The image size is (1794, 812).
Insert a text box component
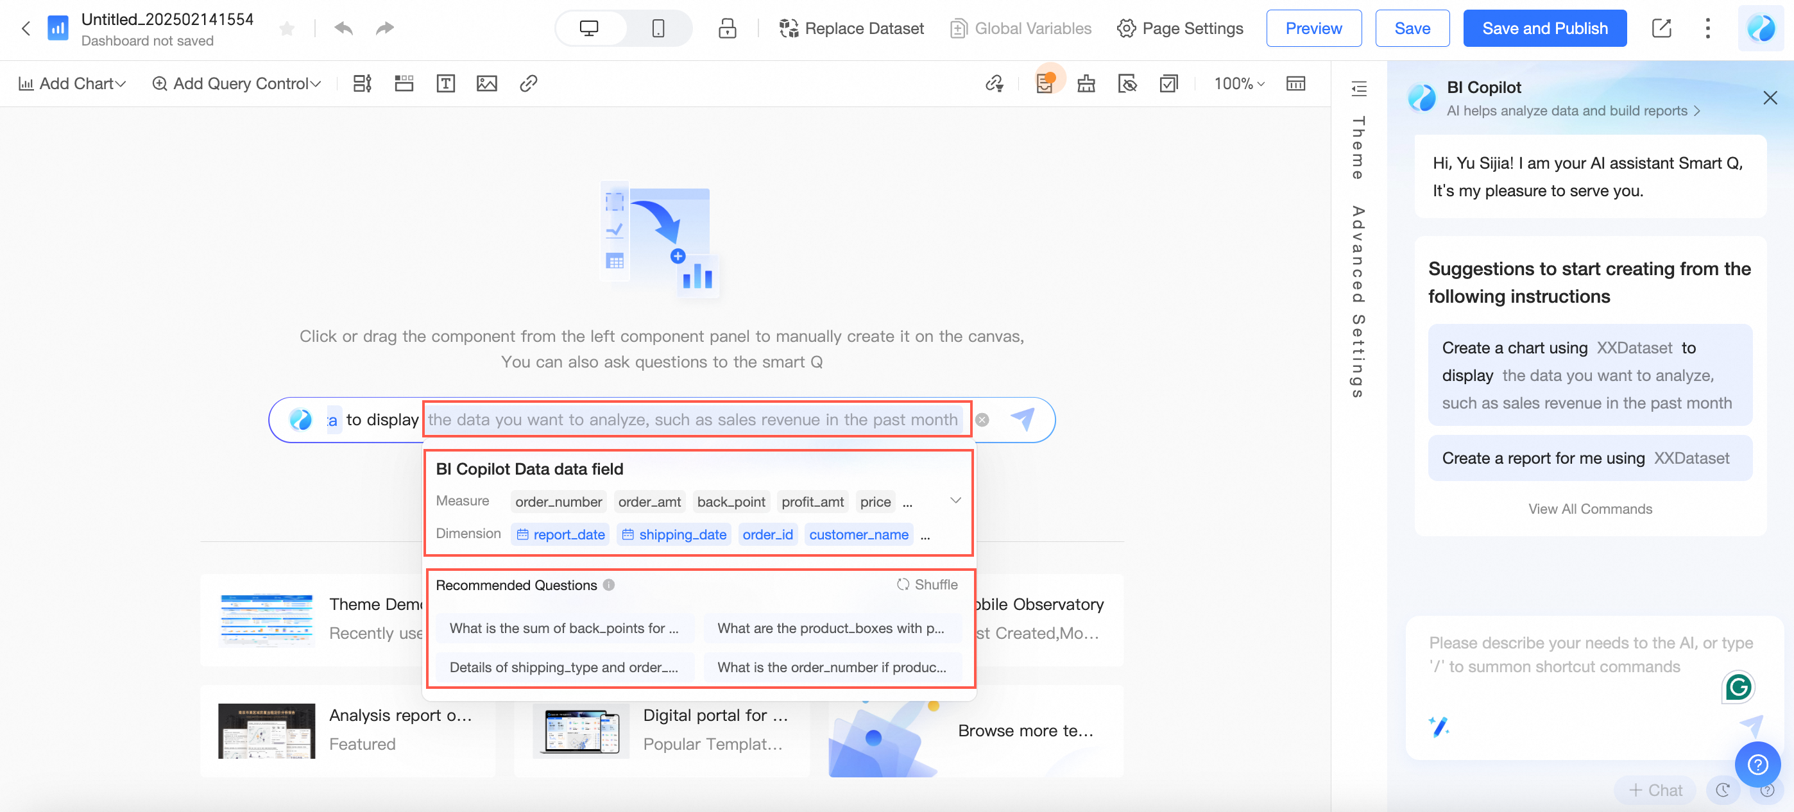pos(445,83)
